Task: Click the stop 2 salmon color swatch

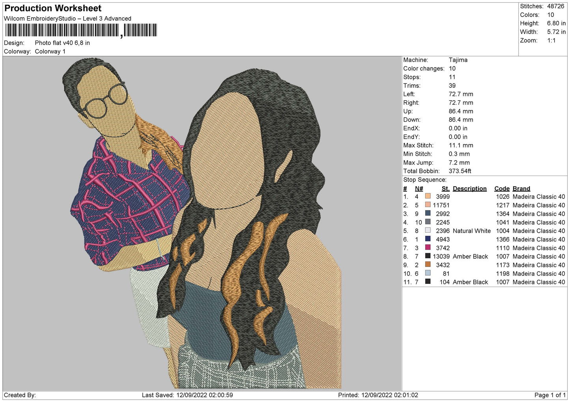Action: [x=428, y=205]
